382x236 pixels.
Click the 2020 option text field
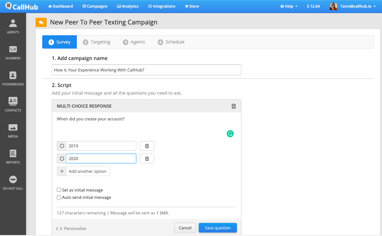pyautogui.click(x=101, y=158)
